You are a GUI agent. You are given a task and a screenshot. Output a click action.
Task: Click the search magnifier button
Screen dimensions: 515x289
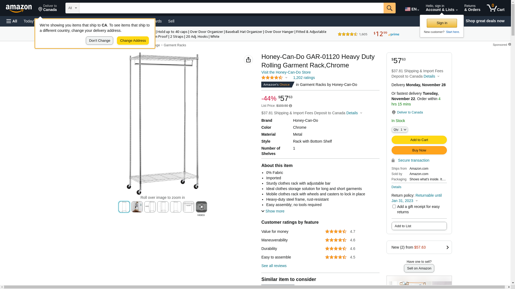pyautogui.click(x=389, y=8)
